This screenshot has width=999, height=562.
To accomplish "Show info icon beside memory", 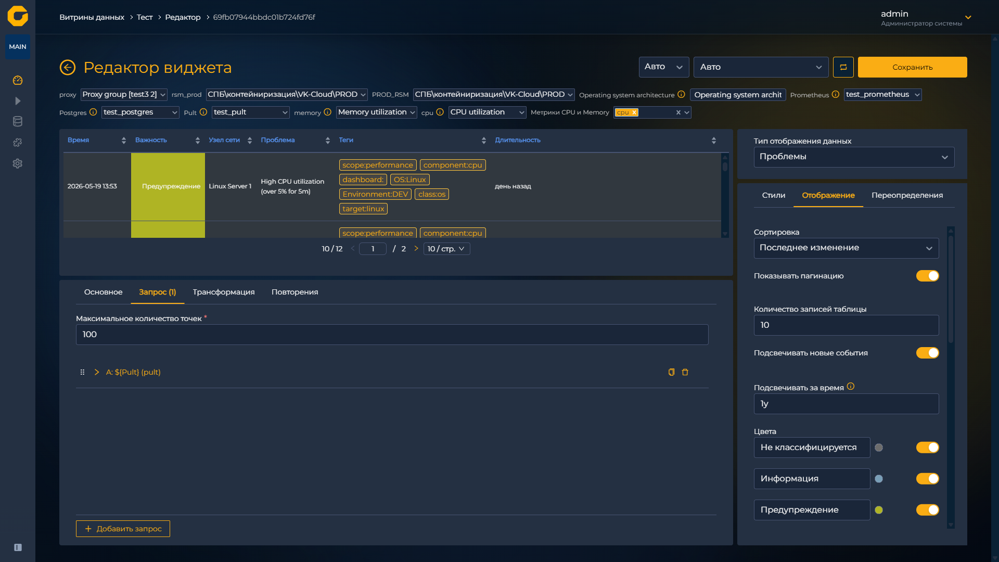I will [x=328, y=112].
